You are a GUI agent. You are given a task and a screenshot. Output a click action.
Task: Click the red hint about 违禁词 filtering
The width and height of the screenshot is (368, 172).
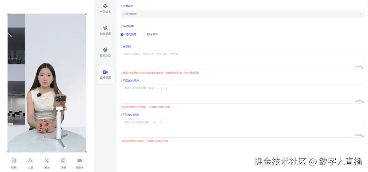click(160, 73)
